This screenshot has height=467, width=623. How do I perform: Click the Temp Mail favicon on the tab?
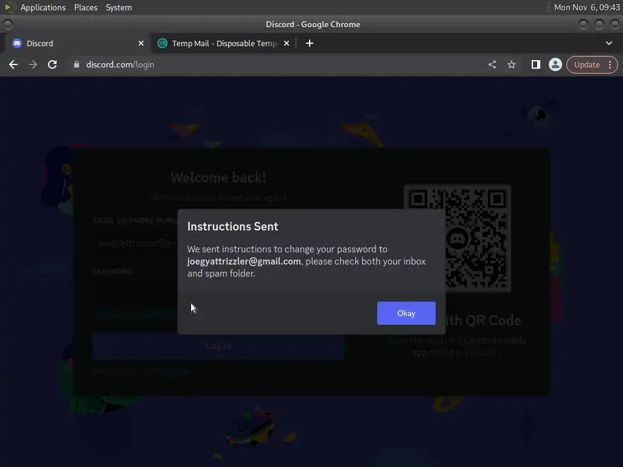(x=162, y=43)
